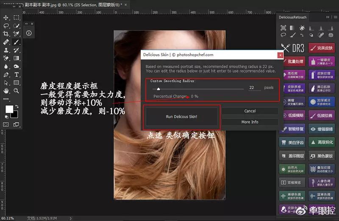The image size is (339, 221).
Task: Select the Brush tool
Action: 16,42
